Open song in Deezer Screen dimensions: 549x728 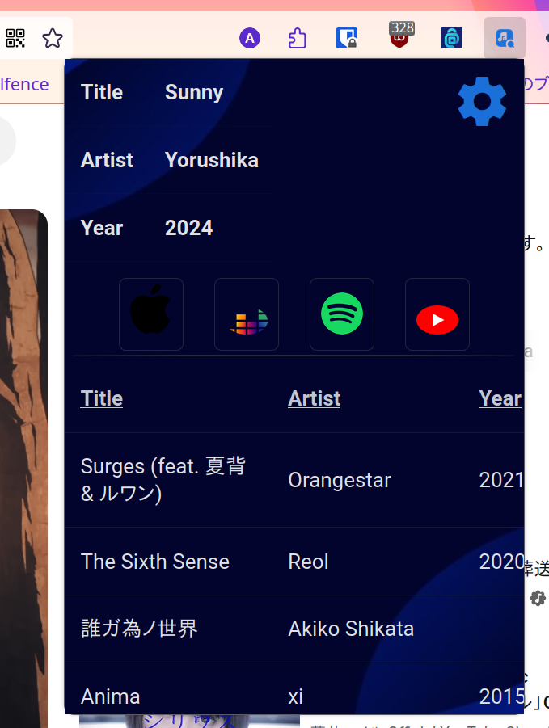[x=247, y=314]
